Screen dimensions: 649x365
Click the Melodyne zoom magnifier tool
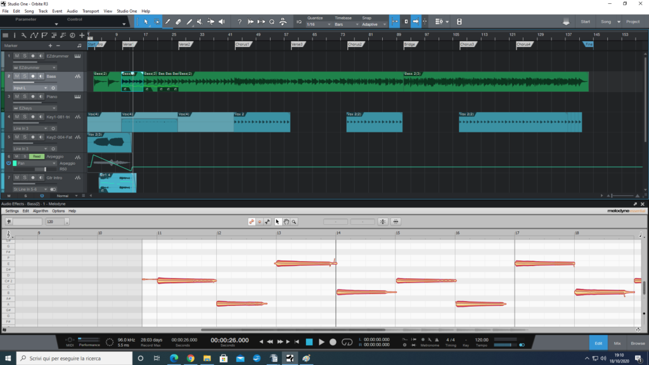(295, 222)
